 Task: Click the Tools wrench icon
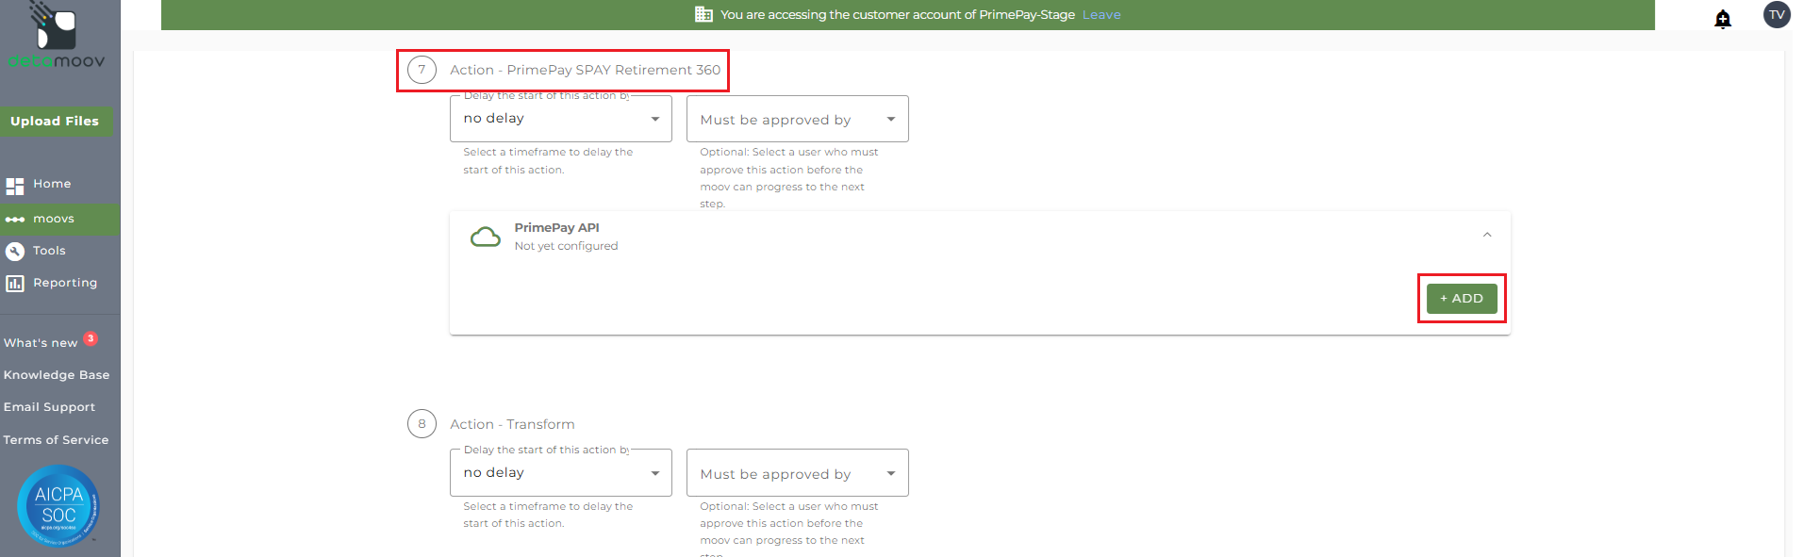pyautogui.click(x=15, y=252)
